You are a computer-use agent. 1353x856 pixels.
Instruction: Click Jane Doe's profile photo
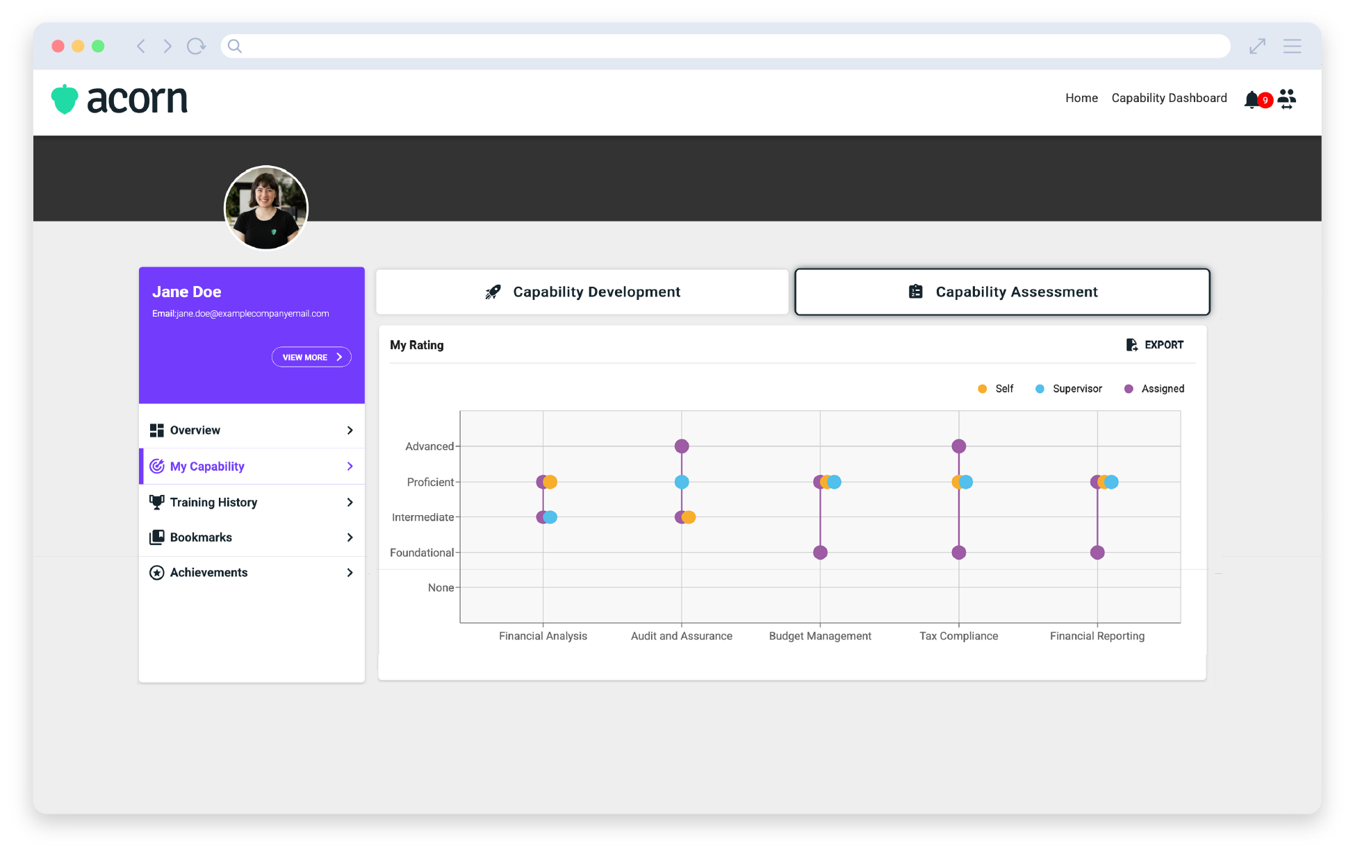click(266, 208)
